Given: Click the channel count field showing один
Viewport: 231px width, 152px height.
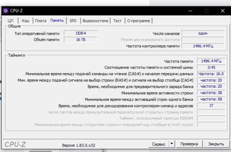Looking at the screenshot, I should pos(203,33).
